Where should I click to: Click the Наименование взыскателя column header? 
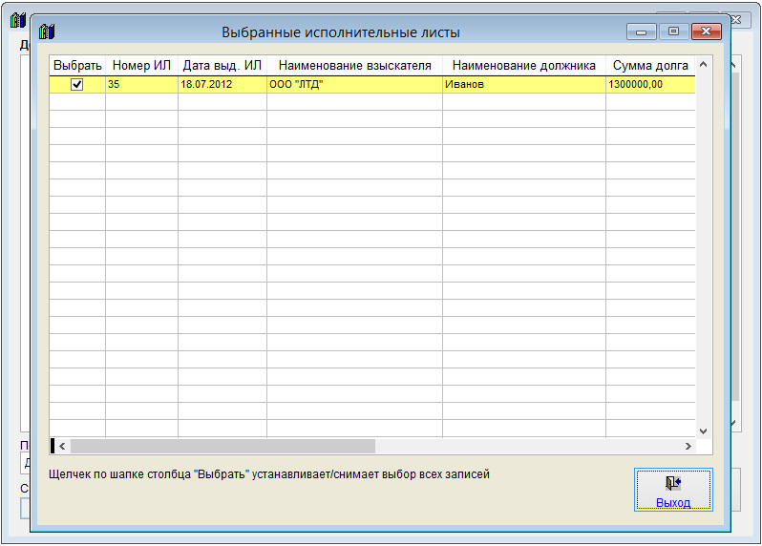(354, 66)
